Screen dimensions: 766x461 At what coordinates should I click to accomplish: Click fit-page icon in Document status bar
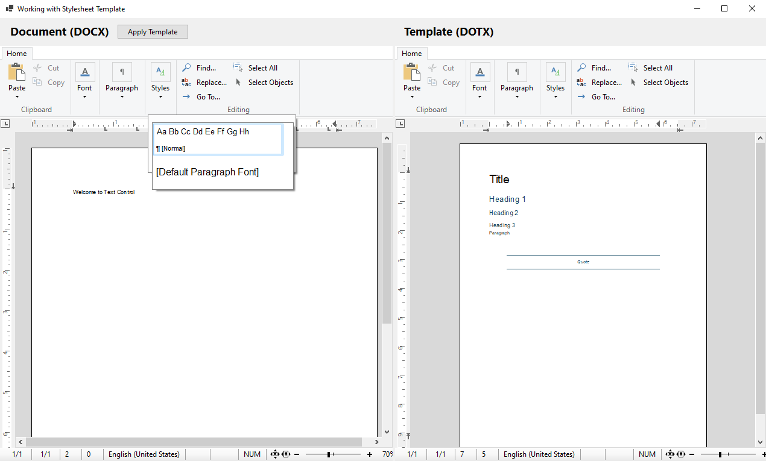tap(275, 454)
